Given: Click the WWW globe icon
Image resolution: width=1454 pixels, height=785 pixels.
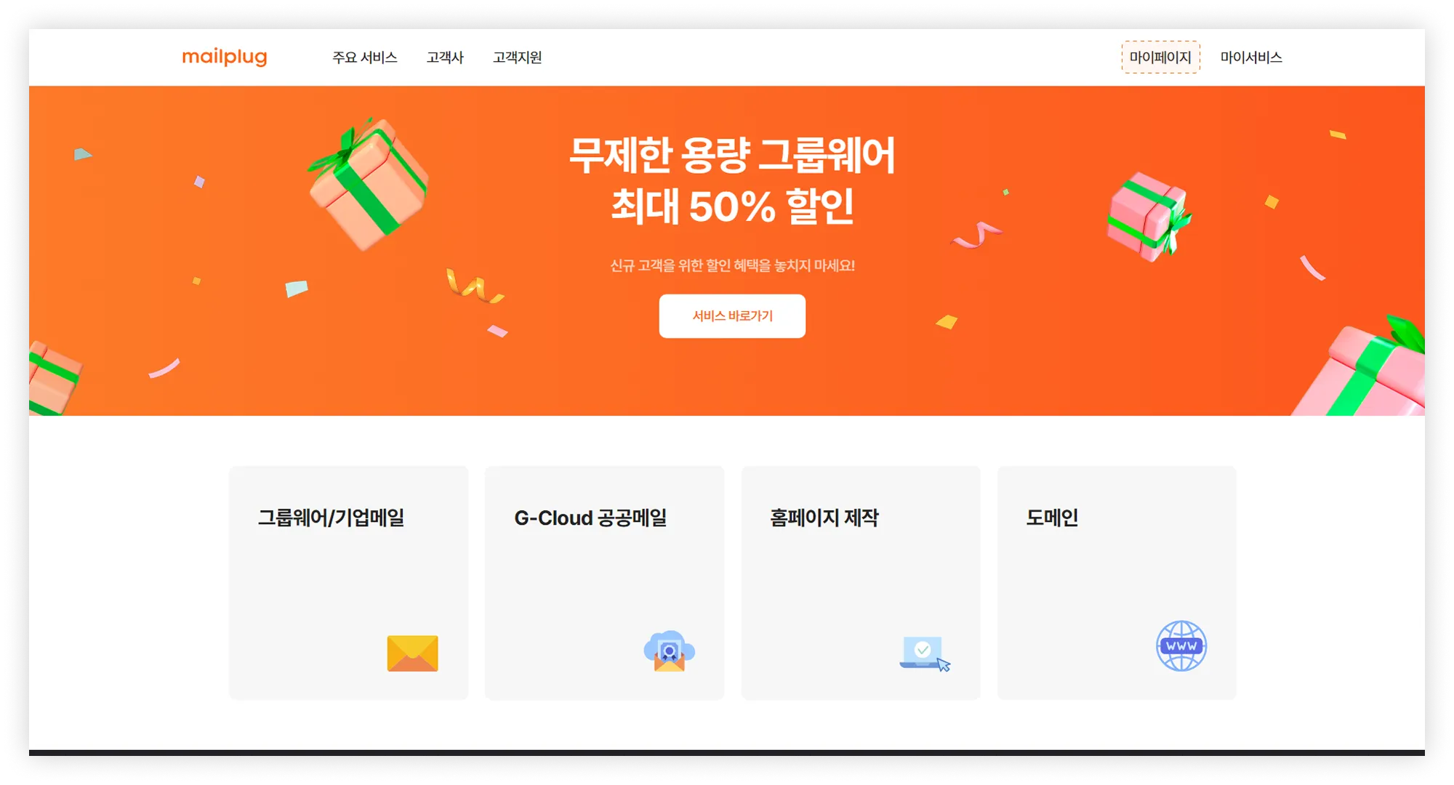Looking at the screenshot, I should (1181, 645).
